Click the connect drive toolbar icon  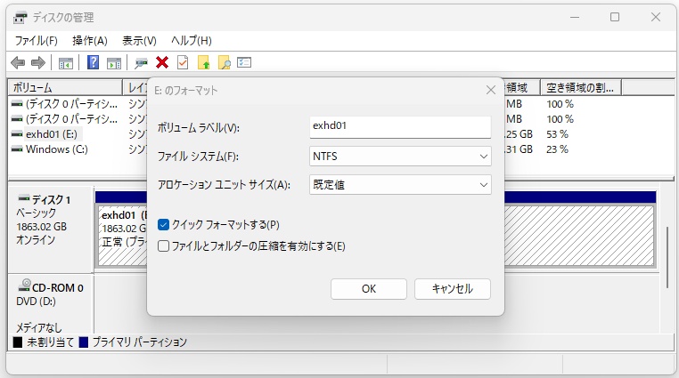pyautogui.click(x=141, y=63)
